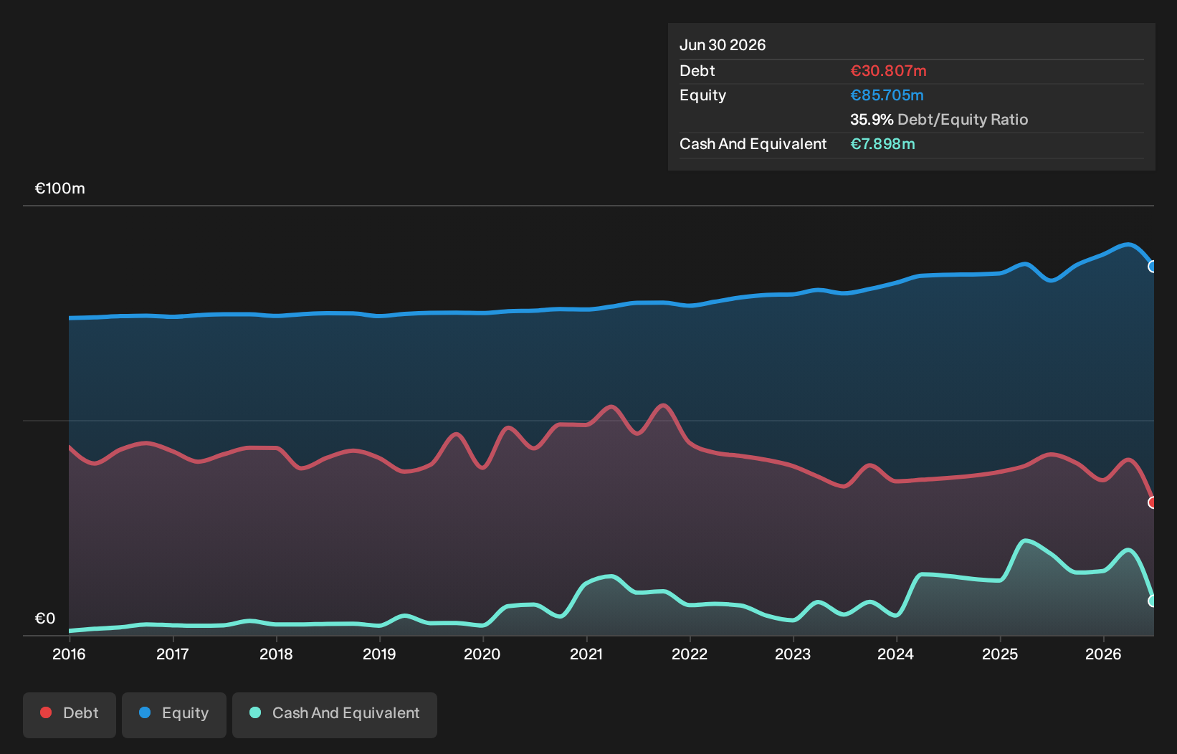Click the Jun 30 2026 tooltip date

[723, 45]
